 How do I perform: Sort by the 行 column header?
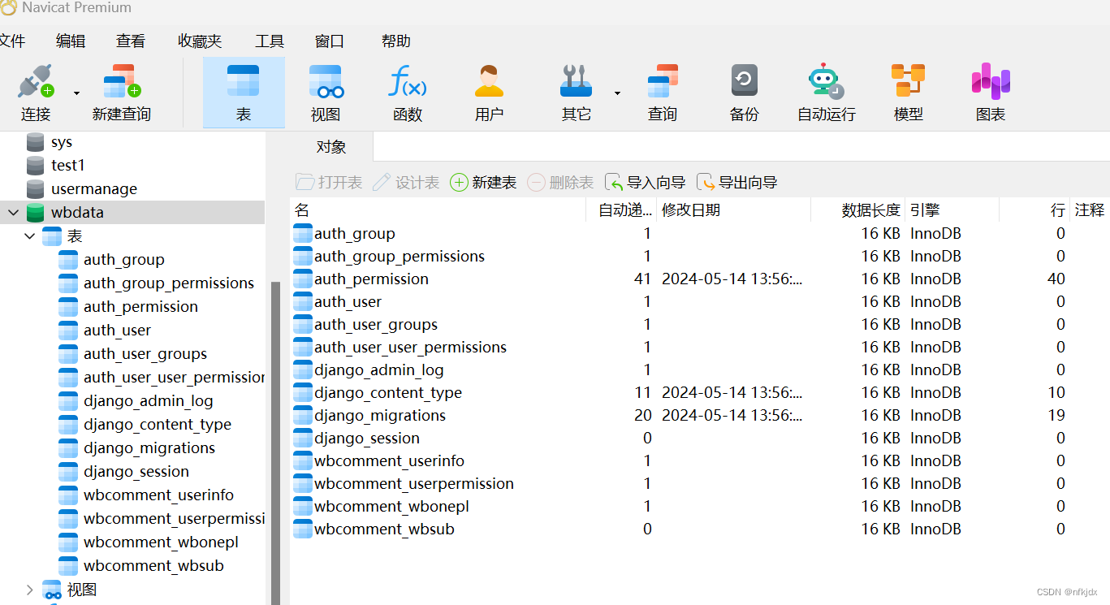[1034, 210]
